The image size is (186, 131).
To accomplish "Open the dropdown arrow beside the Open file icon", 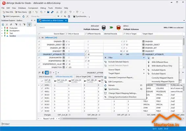I will pos(45,12).
